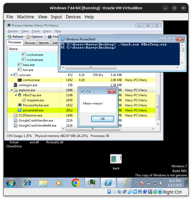Switch to Paint taskbar button
Image resolution: width=192 pixels, height=200 pixels.
tap(124, 183)
